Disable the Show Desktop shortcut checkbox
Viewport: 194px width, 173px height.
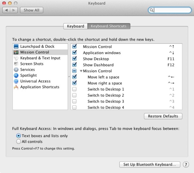[74, 59]
